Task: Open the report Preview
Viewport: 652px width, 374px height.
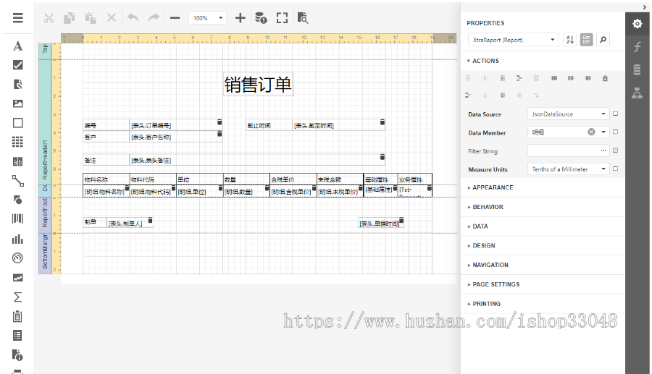Action: pos(303,18)
